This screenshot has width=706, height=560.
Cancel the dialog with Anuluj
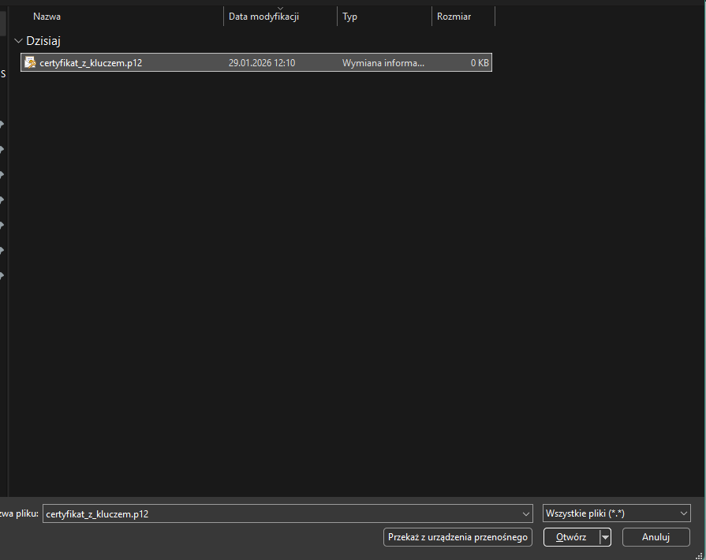656,537
